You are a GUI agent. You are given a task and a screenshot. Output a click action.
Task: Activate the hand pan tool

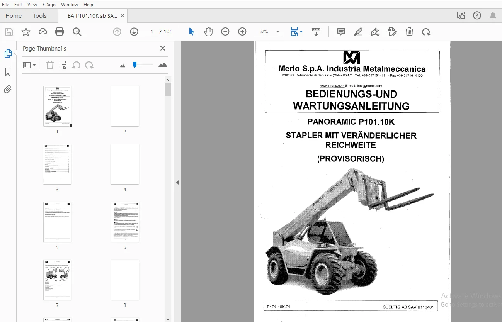click(208, 32)
